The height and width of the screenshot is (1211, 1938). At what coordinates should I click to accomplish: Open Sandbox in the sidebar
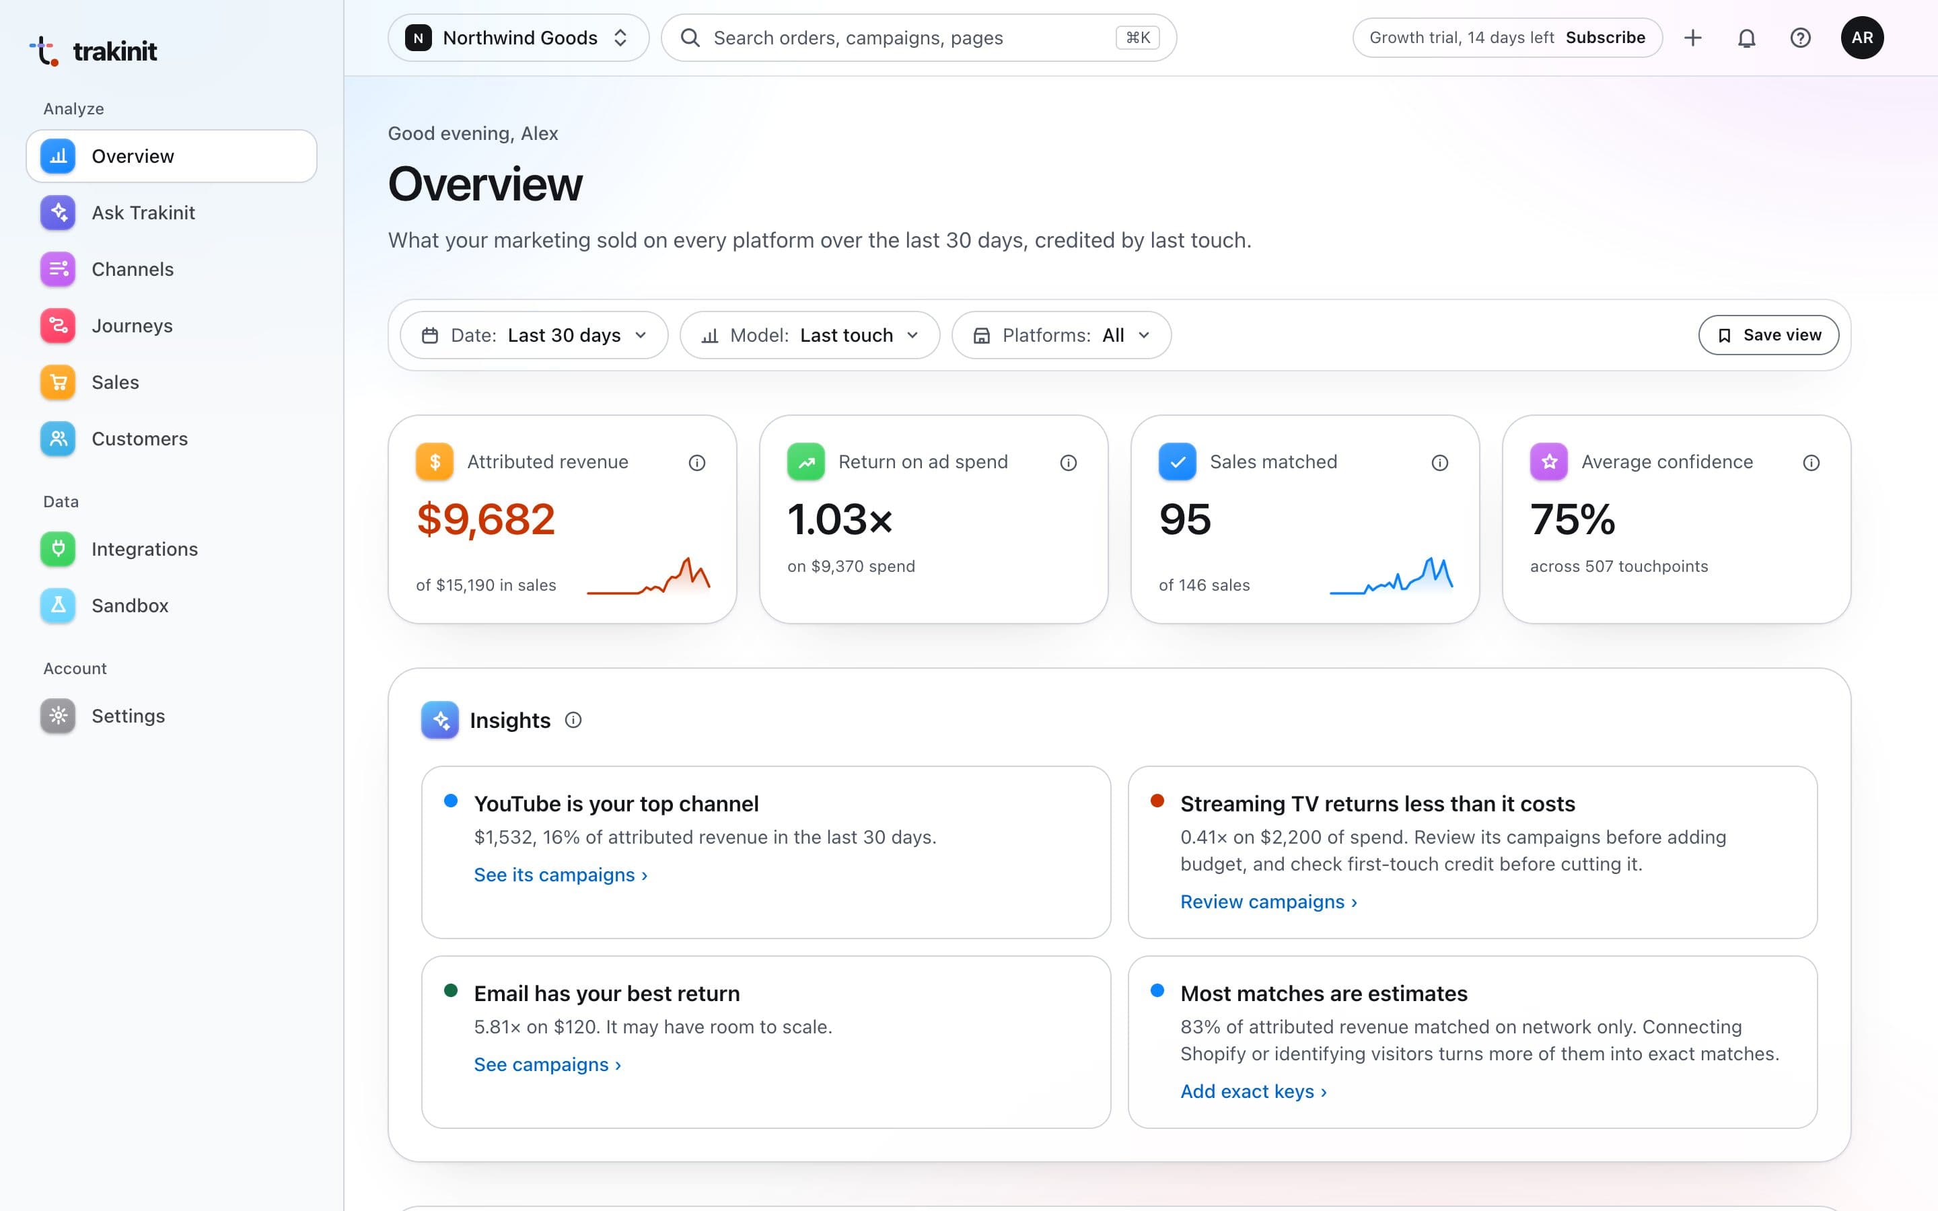click(172, 605)
